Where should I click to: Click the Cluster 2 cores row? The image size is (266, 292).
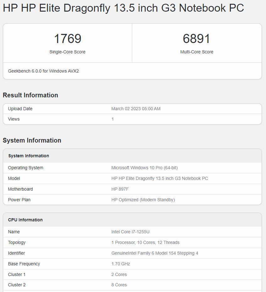tap(17, 285)
